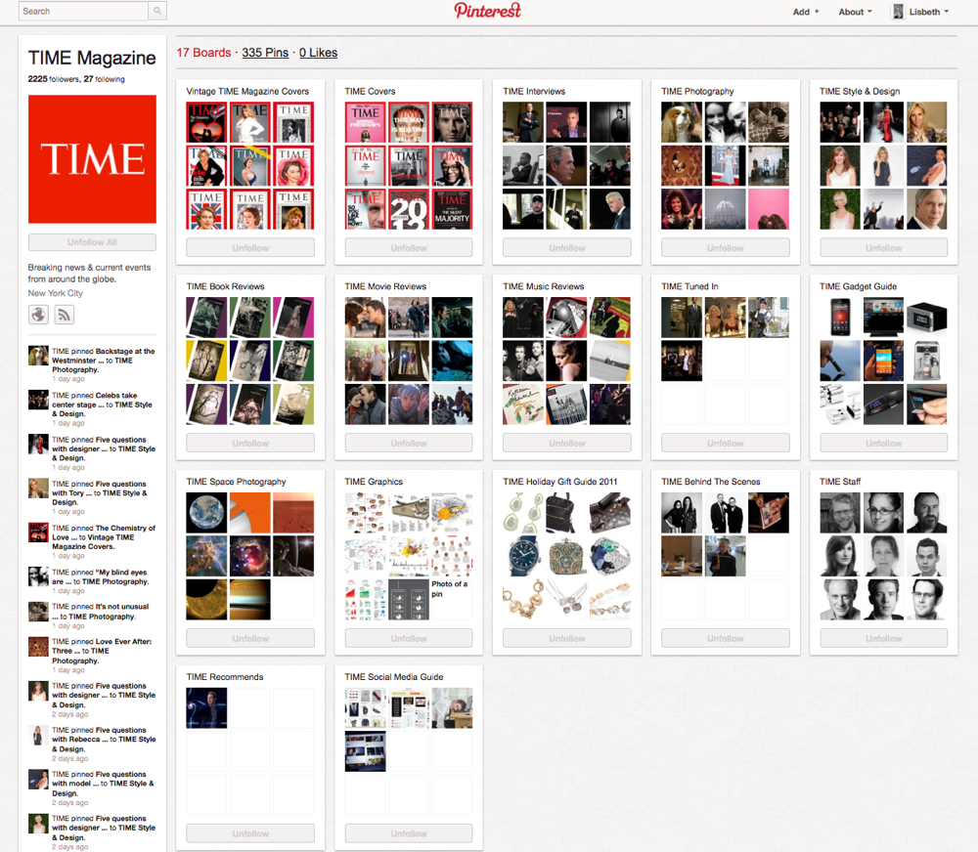Open thumbnail beside My blind eyes activity
The image size is (978, 852).
38,576
